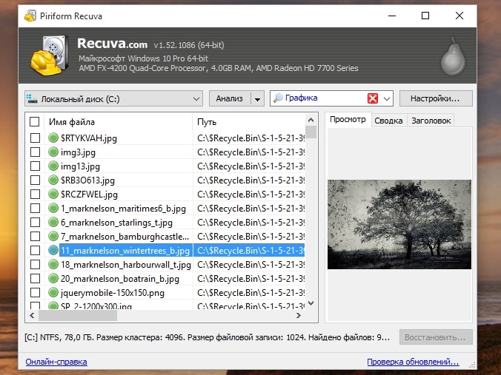Open Настройки settings button
The image size is (501, 375).
tap(436, 98)
